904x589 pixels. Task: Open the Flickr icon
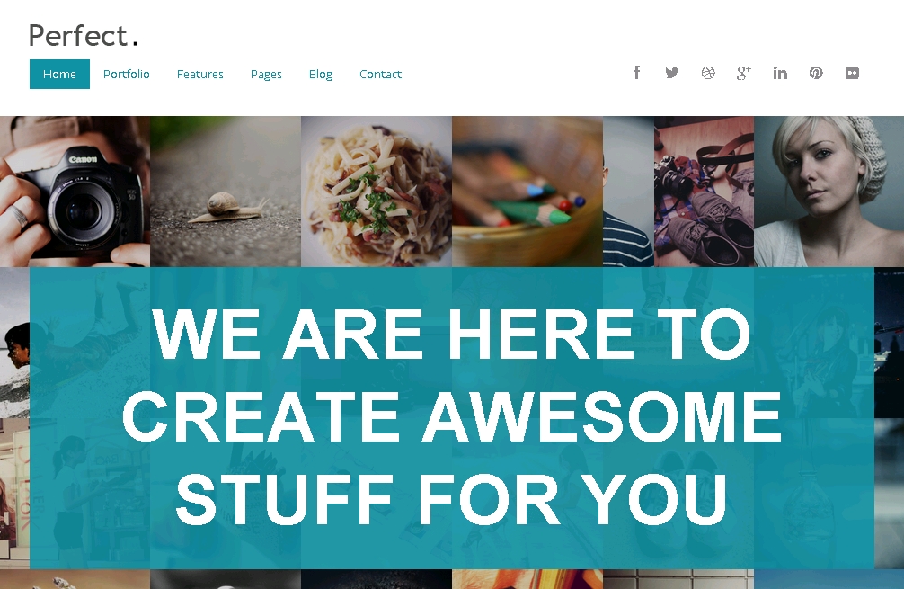(852, 73)
